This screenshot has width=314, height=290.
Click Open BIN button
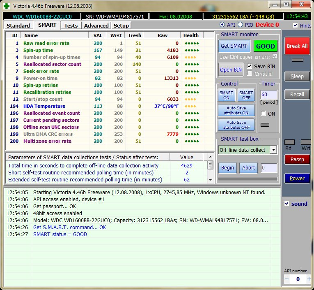point(231,70)
